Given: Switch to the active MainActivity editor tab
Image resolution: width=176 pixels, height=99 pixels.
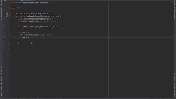Looking at the screenshot, I should click(28, 1).
